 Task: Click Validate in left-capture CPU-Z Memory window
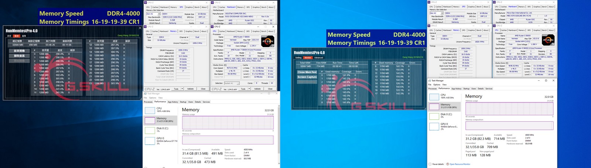[190, 89]
